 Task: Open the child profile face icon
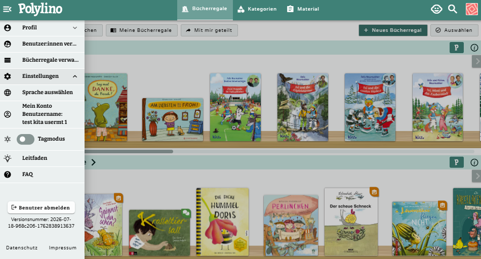[x=436, y=9]
